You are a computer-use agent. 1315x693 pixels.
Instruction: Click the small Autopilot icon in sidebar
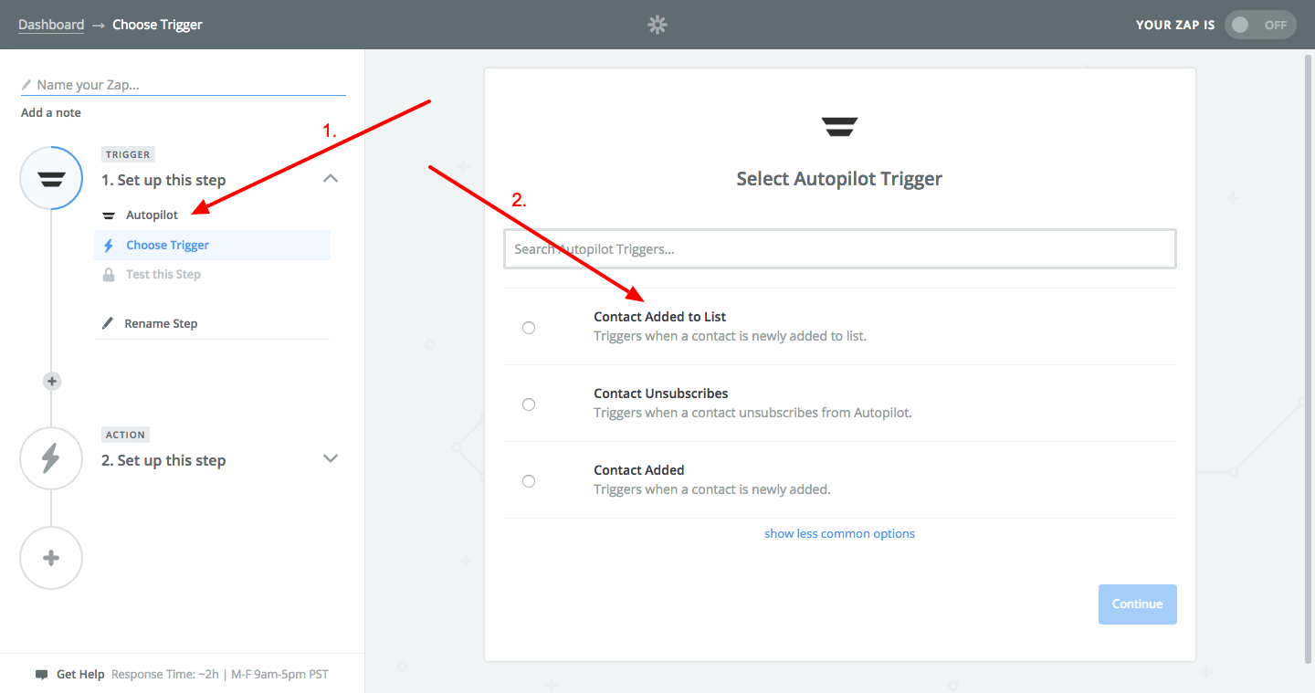[x=108, y=215]
